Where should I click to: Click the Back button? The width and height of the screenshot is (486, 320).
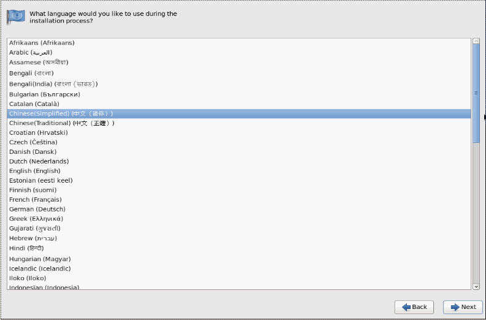tap(414, 307)
